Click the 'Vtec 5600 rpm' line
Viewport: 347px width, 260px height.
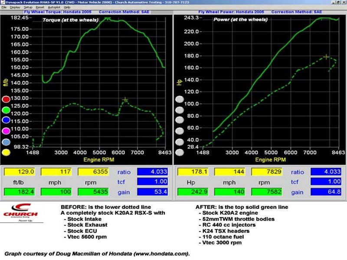[85, 237]
